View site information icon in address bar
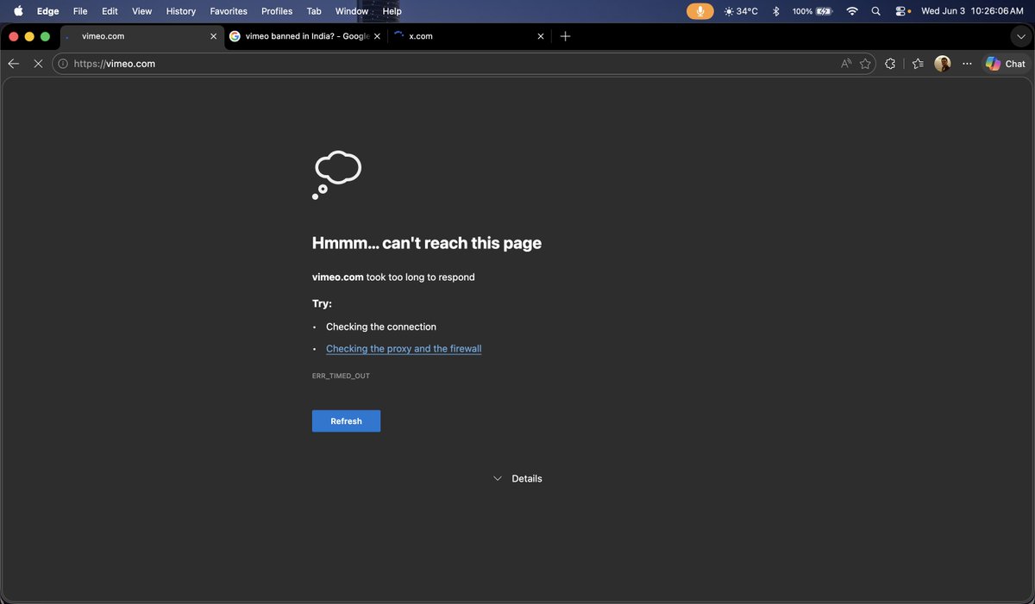Viewport: 1035px width, 604px height. click(x=63, y=64)
